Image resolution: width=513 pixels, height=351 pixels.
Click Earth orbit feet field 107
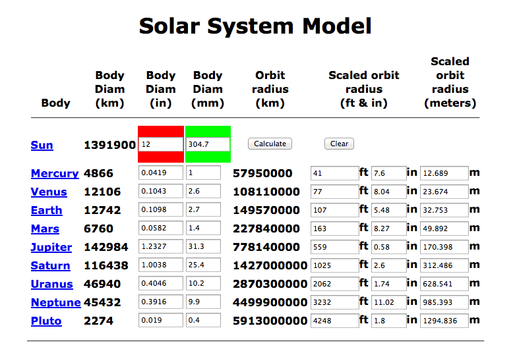(x=335, y=210)
